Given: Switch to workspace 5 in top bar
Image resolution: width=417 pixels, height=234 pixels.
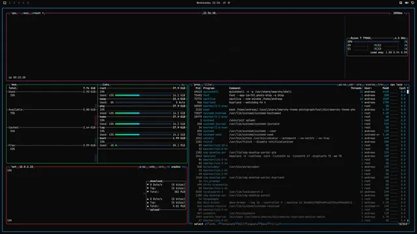Looking at the screenshot, I should point(27,3).
